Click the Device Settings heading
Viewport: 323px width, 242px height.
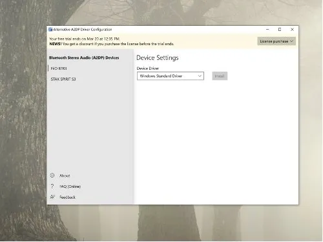coord(158,57)
